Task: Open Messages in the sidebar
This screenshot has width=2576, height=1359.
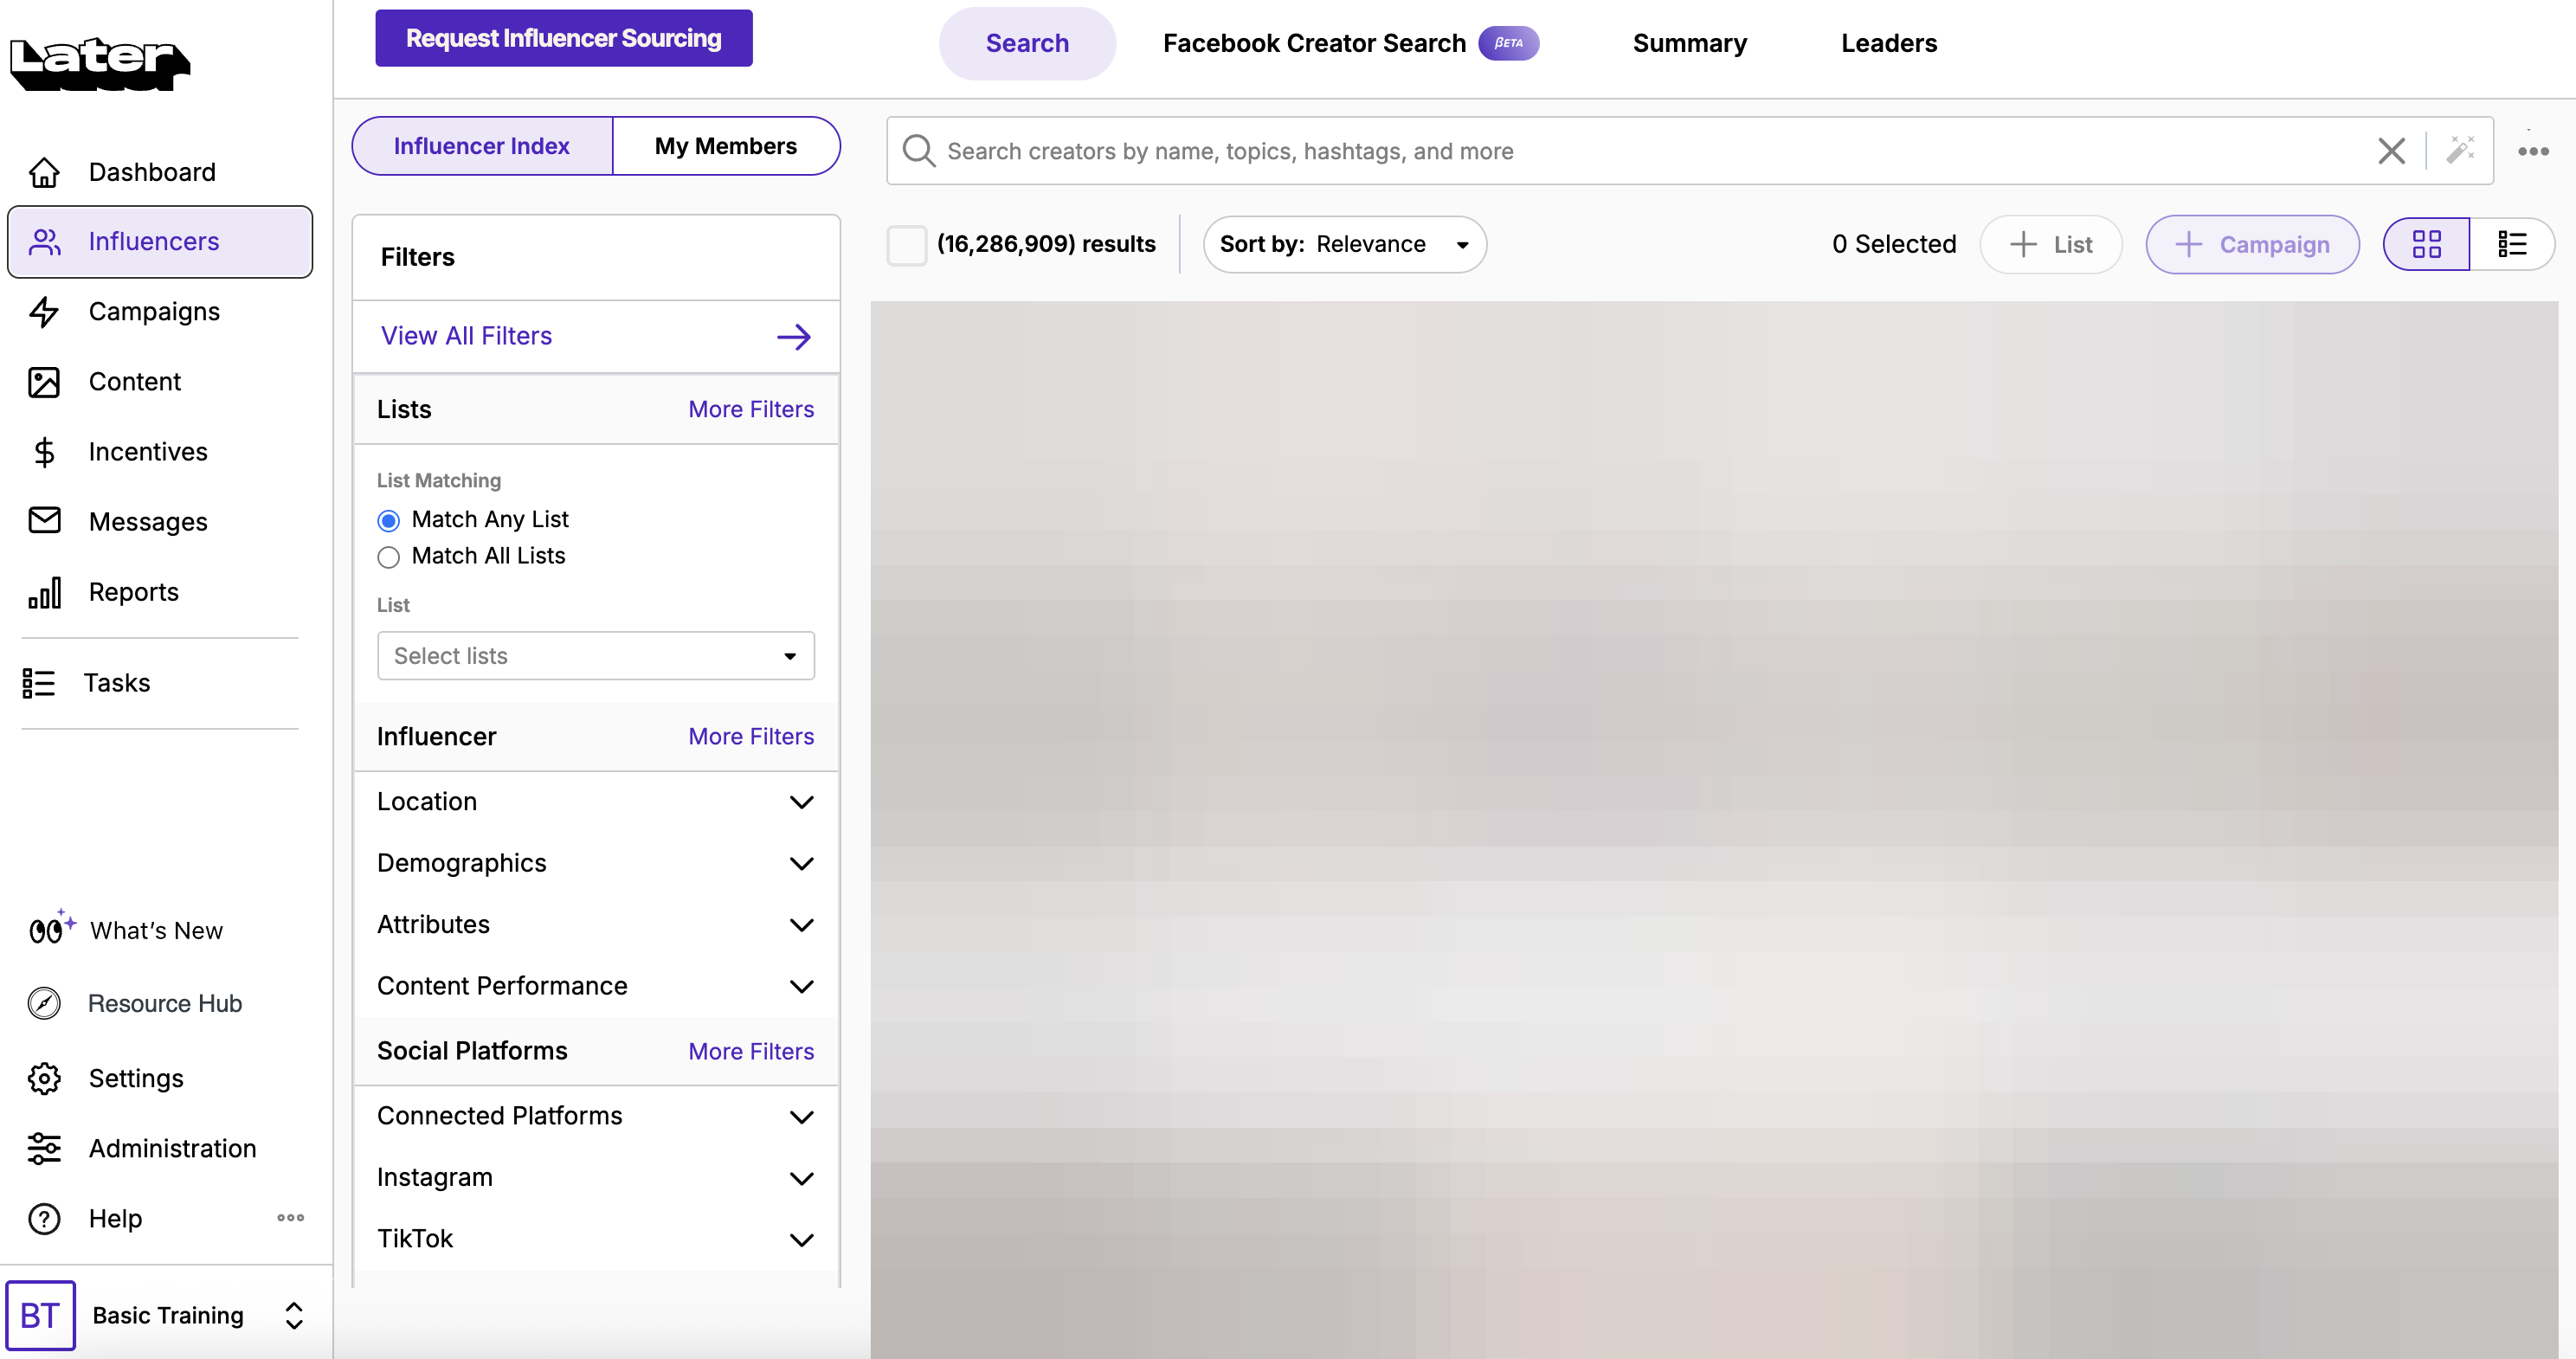Action: pyautogui.click(x=160, y=521)
